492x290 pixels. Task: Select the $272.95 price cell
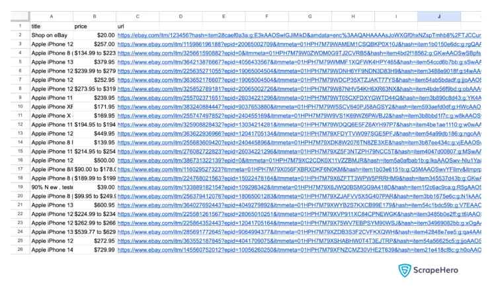(x=95, y=240)
